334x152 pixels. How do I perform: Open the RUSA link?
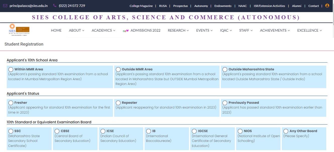tap(163, 6)
